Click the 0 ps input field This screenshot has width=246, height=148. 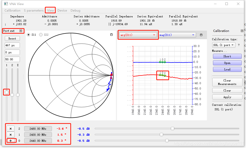(x=12, y=52)
